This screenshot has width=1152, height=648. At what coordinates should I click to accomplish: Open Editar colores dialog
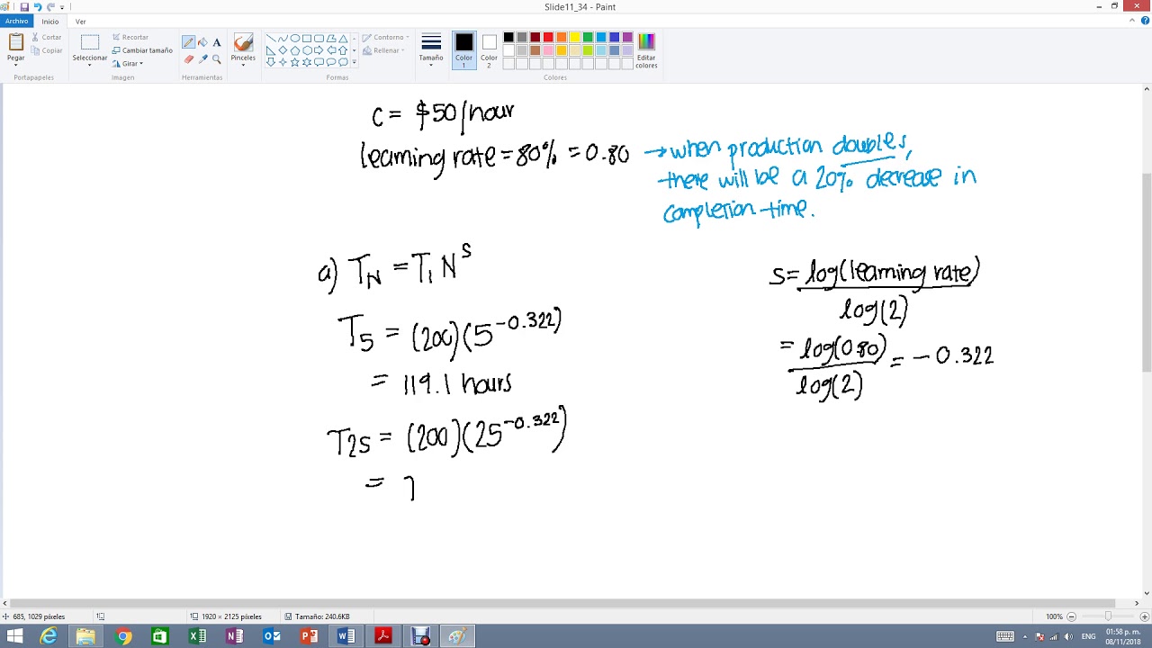[646, 51]
